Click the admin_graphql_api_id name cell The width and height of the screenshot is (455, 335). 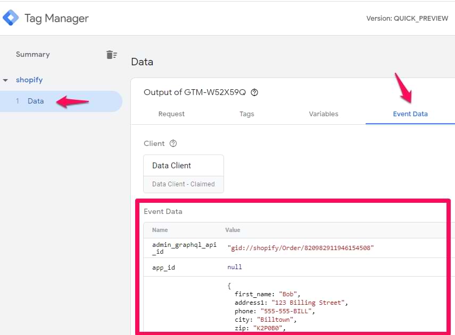click(184, 248)
